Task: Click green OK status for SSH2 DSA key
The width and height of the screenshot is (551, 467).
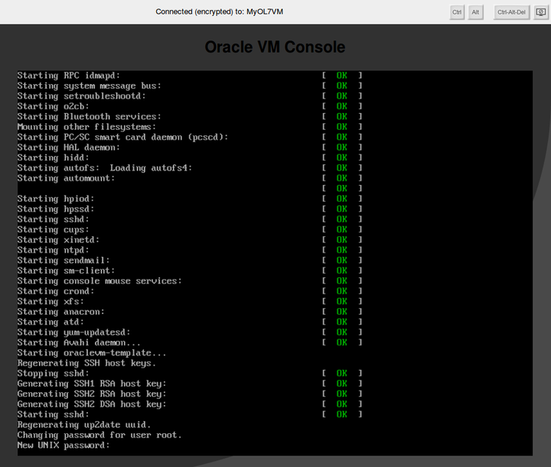Action: (341, 404)
